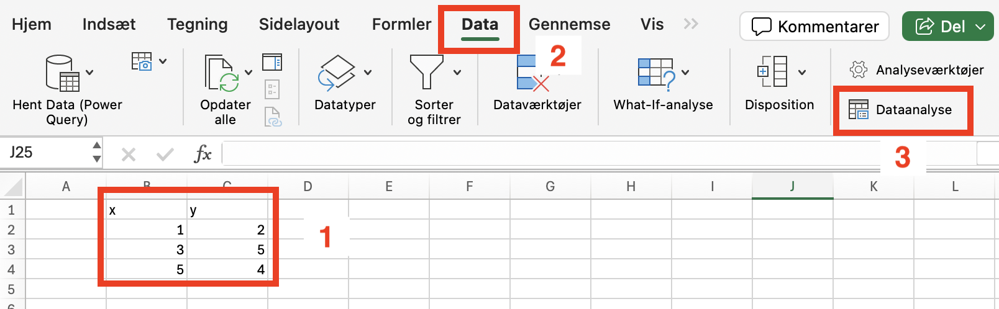Expand the Disposition dropdown arrow
This screenshot has height=309, width=999.
802,73
